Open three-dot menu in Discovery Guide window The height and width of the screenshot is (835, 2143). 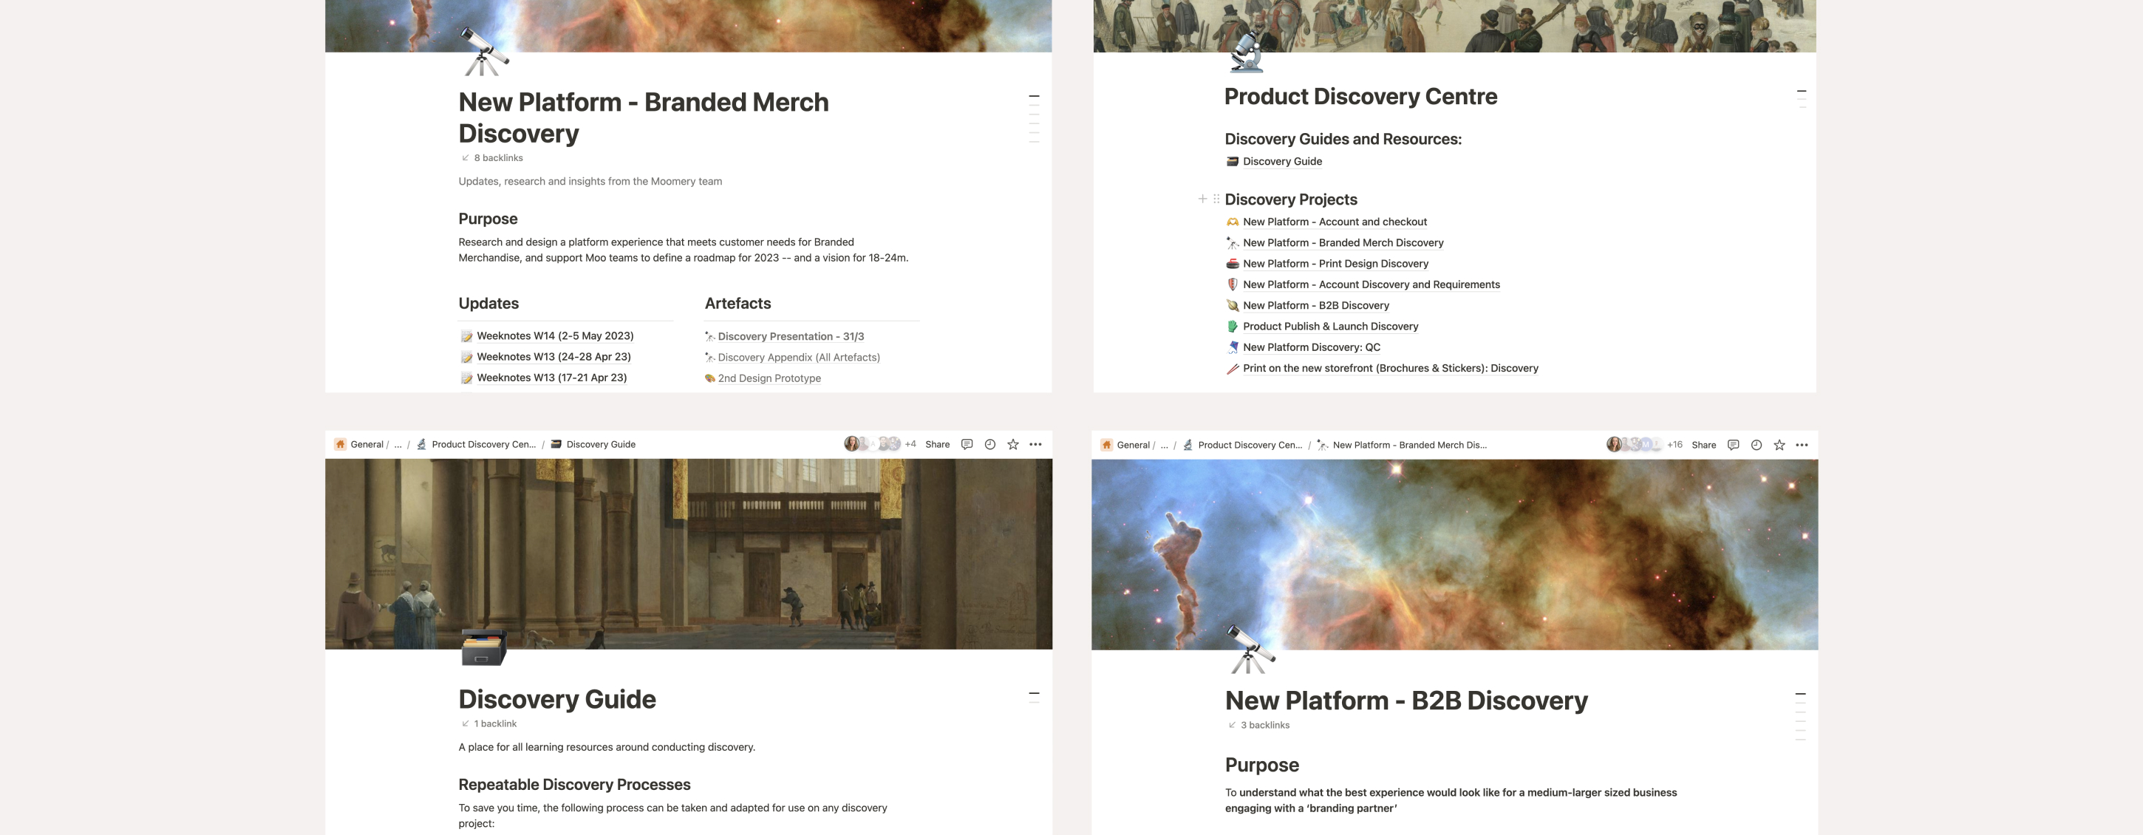tap(1036, 444)
